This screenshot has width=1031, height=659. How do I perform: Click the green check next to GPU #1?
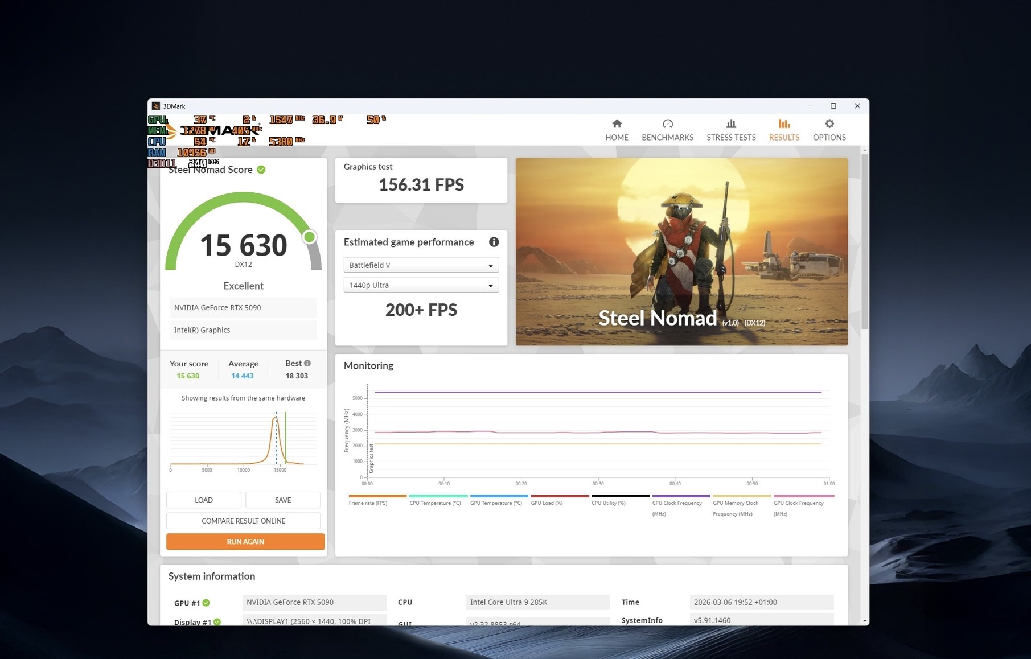pyautogui.click(x=206, y=603)
